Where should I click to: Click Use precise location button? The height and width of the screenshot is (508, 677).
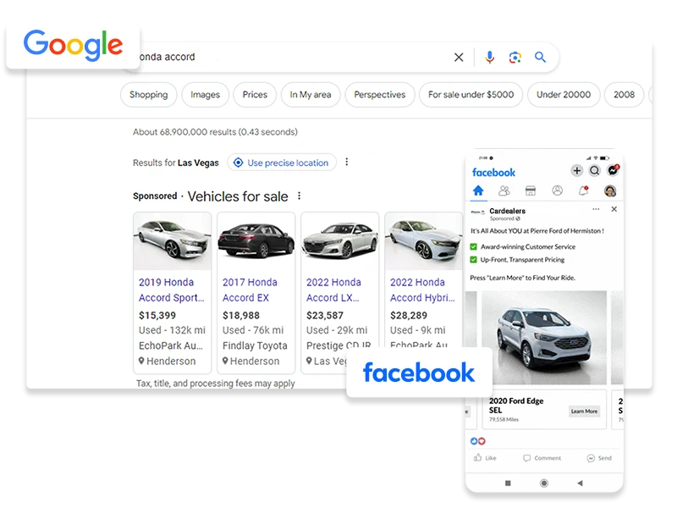(282, 163)
